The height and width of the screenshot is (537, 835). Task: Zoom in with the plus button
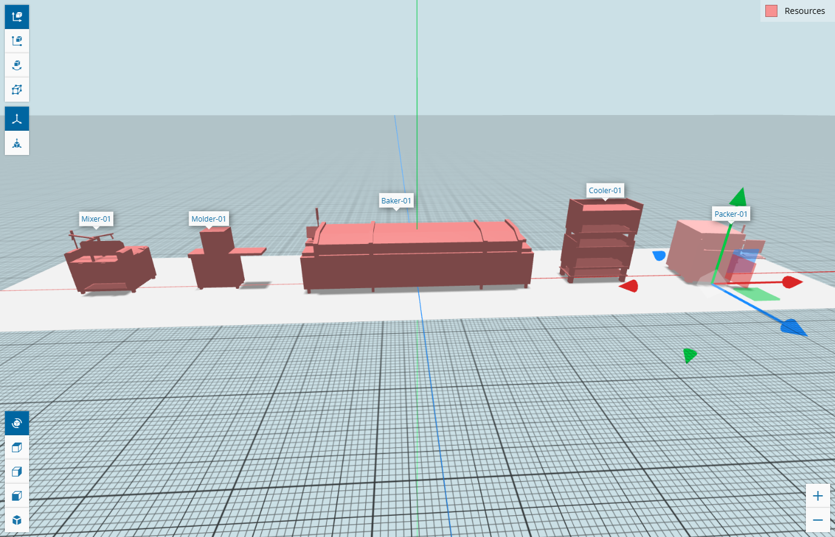[817, 496]
